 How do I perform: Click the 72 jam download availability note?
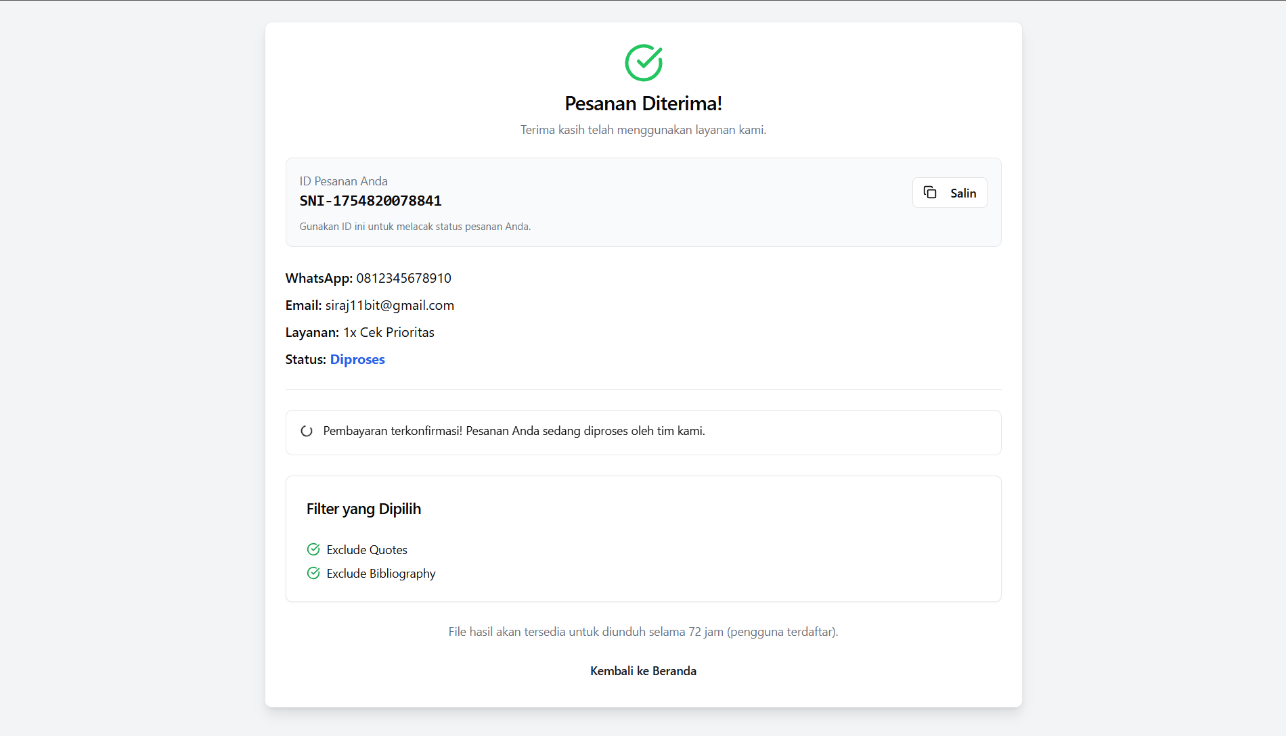[x=643, y=632]
